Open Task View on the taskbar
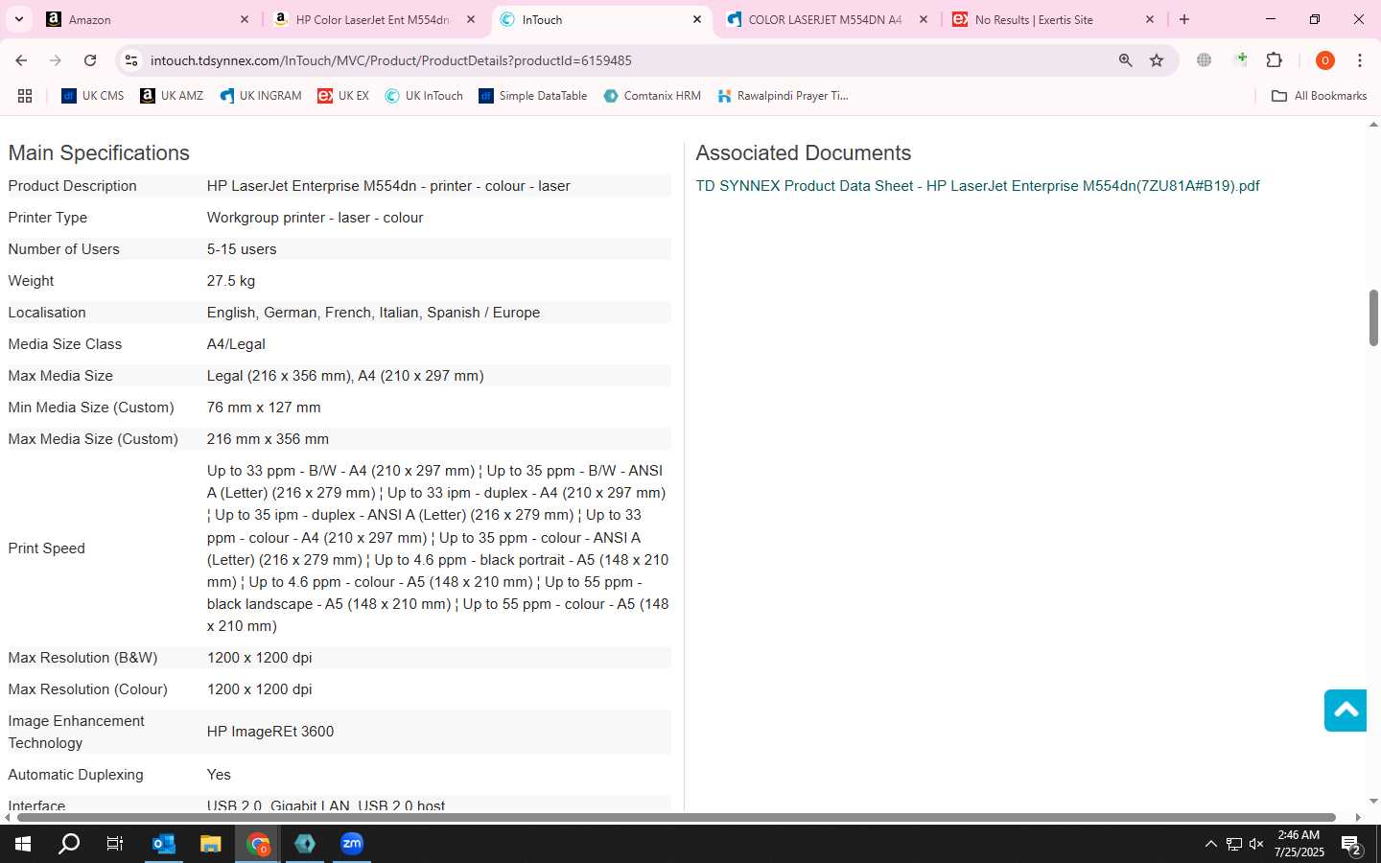1381x863 pixels. [115, 844]
